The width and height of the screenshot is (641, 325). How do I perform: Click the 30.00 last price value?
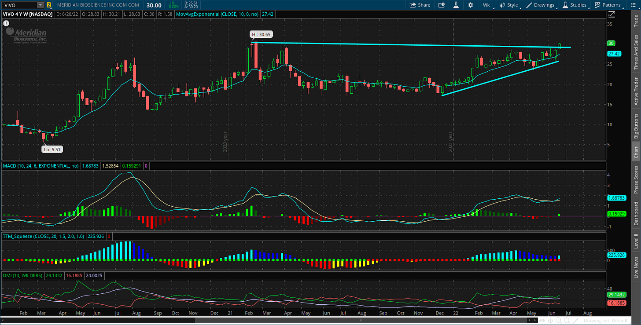154,5
